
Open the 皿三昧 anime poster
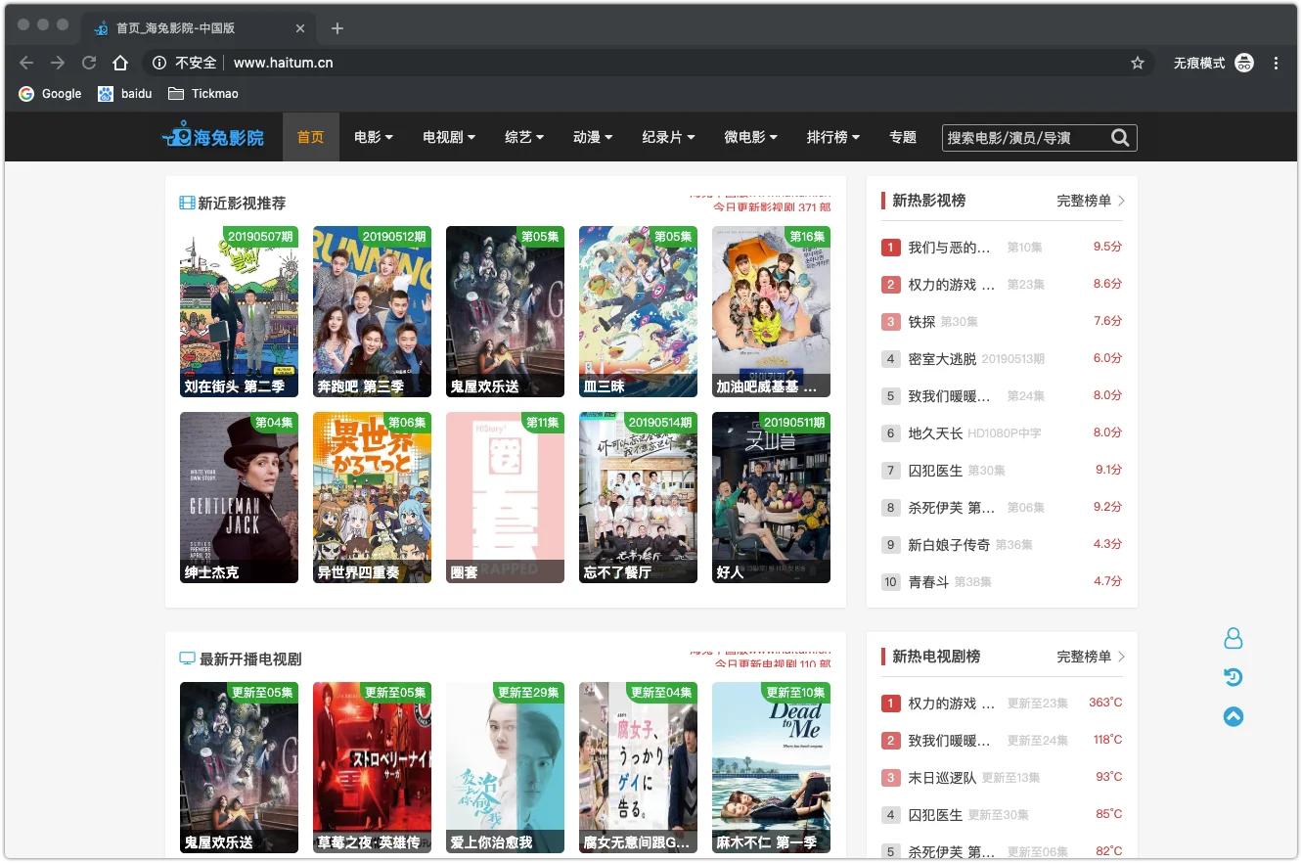(638, 311)
